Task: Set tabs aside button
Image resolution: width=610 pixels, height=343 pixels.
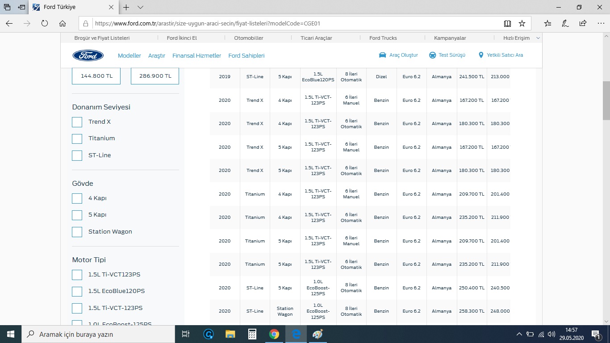Action: (21, 7)
